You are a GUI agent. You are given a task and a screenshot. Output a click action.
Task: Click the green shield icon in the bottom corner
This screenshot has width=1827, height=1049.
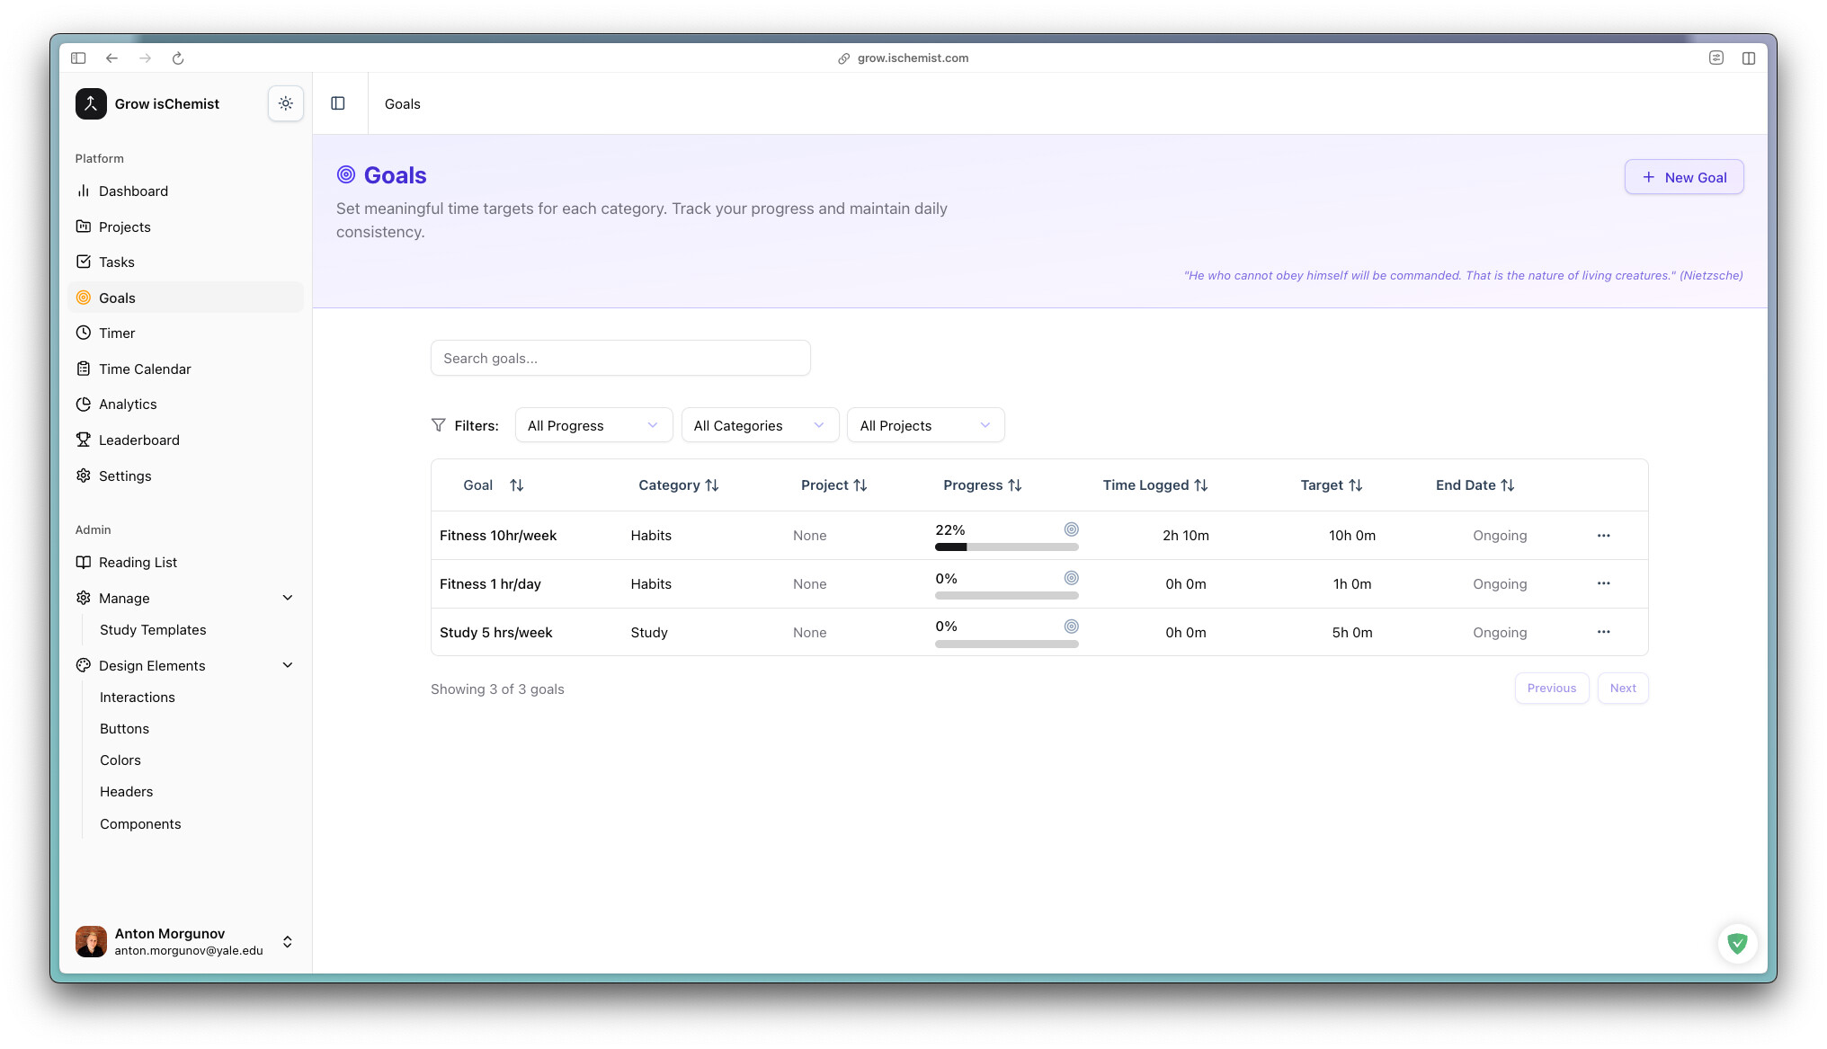click(x=1737, y=943)
